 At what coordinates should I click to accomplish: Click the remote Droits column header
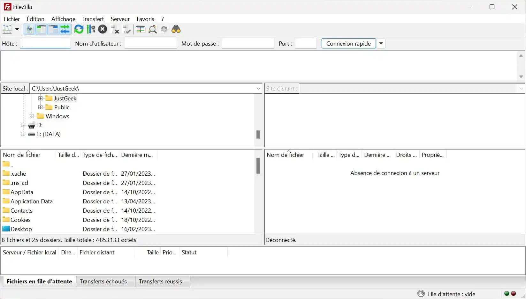pyautogui.click(x=407, y=155)
